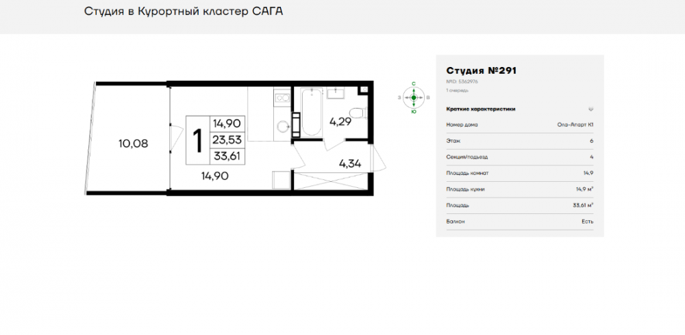Click the large room count number 1
685x335 pixels.
(x=197, y=141)
